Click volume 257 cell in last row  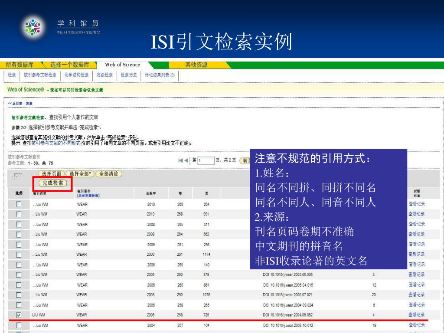(x=180, y=326)
